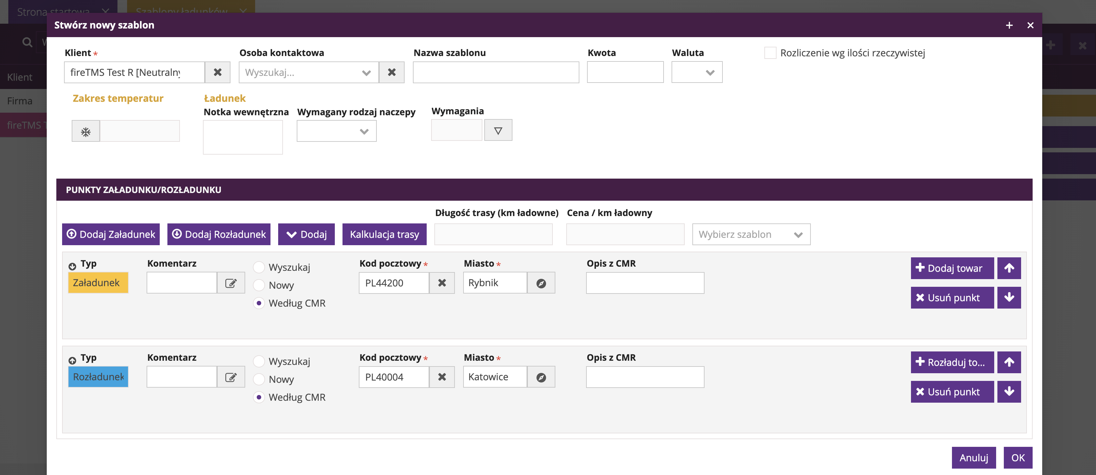Click the Kalkulacja trasy button
This screenshot has height=475, width=1096.
(x=384, y=235)
